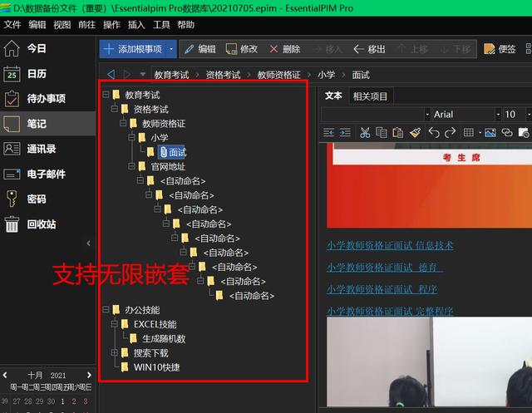Open the Help (帮助) menu
Viewport: 532px width, 413px height.
[x=185, y=25]
